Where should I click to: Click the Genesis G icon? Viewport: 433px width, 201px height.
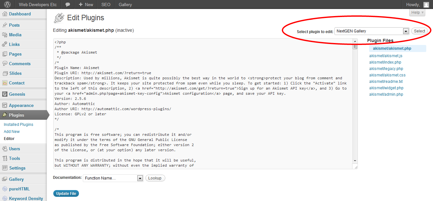pyautogui.click(x=4, y=94)
